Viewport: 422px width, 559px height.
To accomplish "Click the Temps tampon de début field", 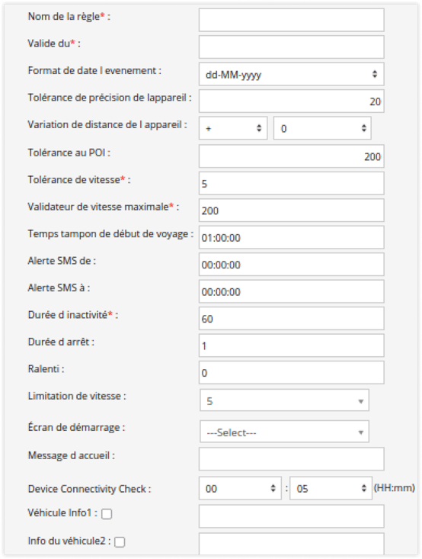I will click(291, 237).
